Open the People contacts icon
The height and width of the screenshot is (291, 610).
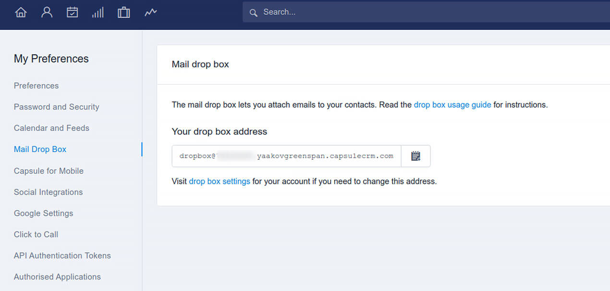(47, 13)
